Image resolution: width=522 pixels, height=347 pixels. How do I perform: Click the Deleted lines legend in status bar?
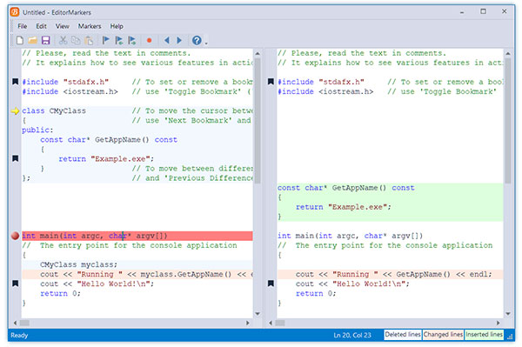pos(403,335)
